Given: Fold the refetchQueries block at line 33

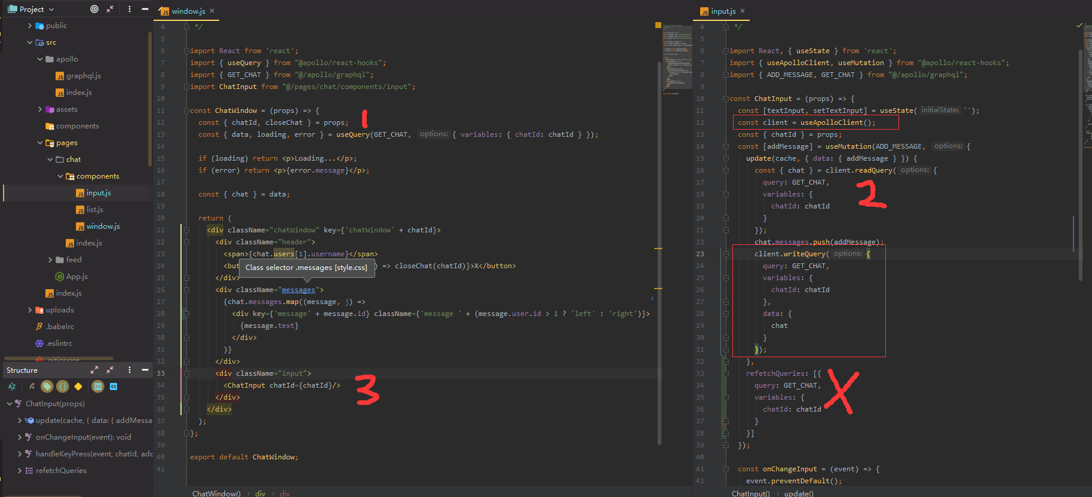Looking at the screenshot, I should (726, 373).
